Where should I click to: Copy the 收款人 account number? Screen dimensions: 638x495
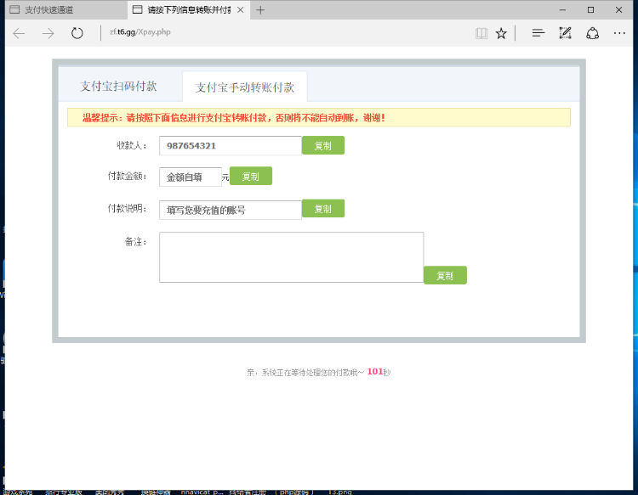click(323, 145)
